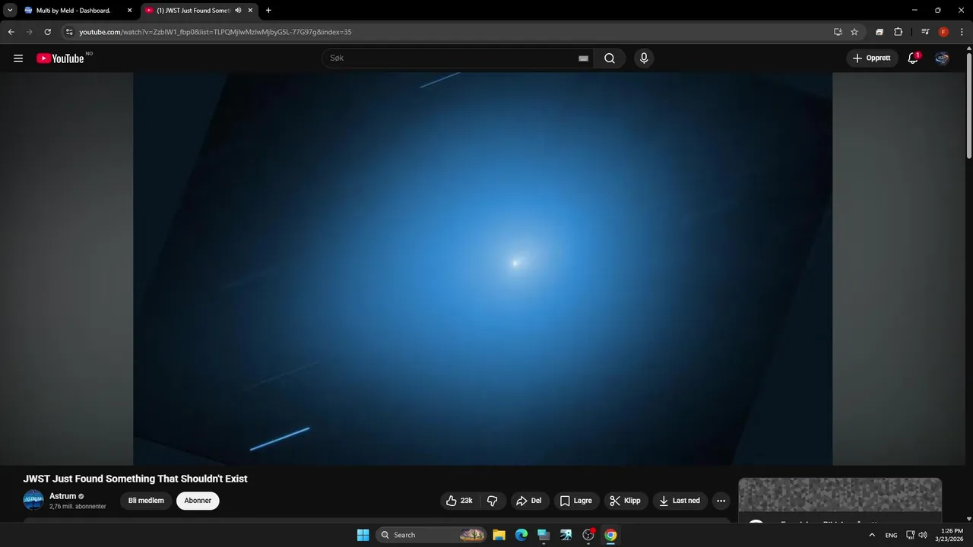
Task: Open the three-dot more actions menu
Action: click(x=721, y=501)
